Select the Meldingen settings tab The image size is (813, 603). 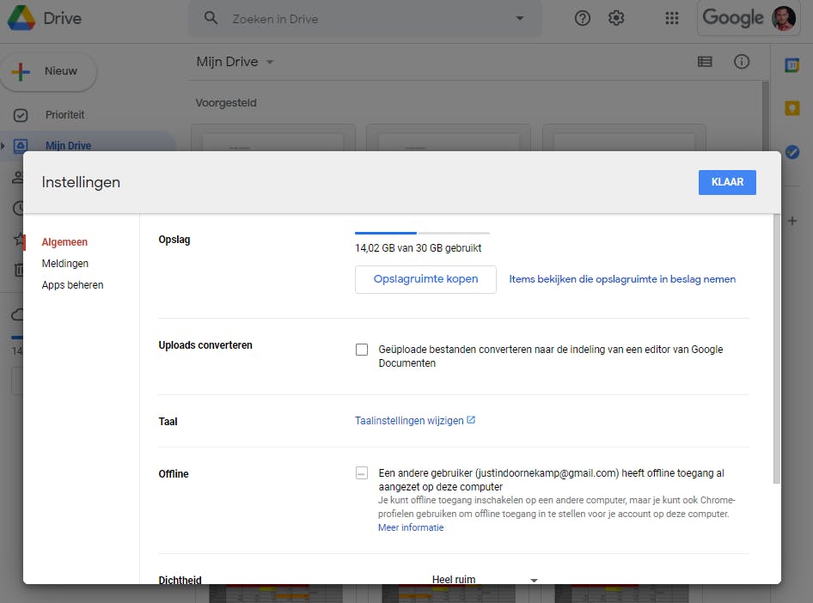pyautogui.click(x=64, y=263)
